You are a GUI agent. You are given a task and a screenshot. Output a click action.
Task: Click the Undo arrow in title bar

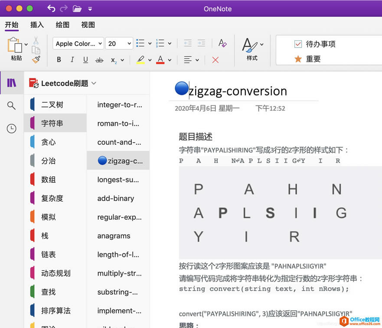(51, 9)
